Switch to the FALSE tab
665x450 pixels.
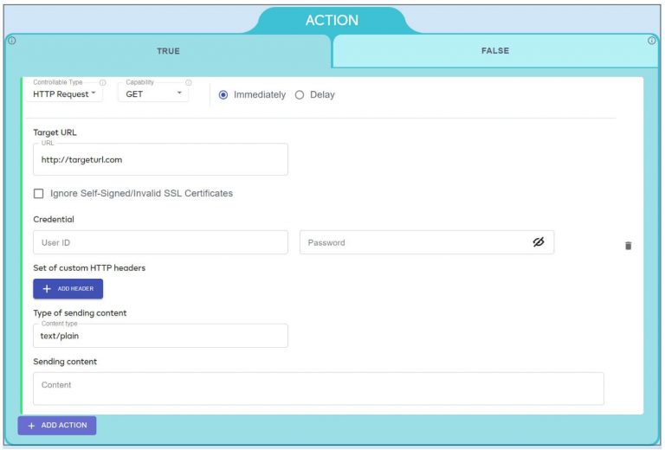coord(494,51)
